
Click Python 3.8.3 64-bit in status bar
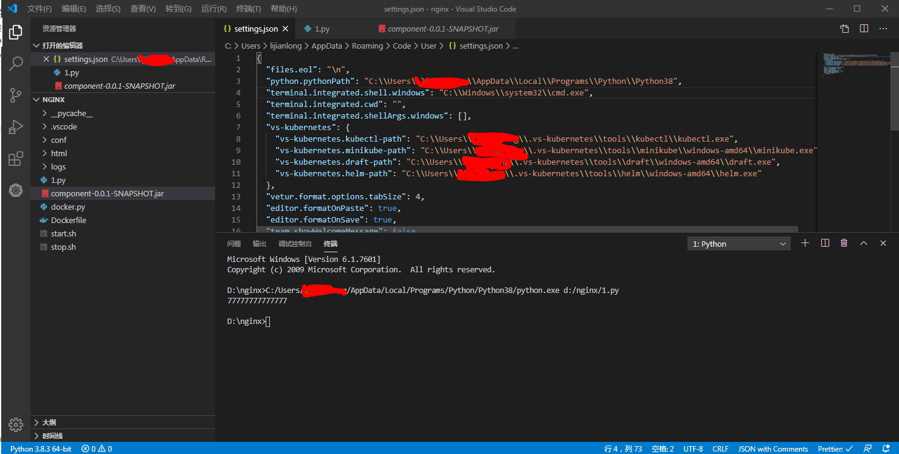[x=40, y=449]
